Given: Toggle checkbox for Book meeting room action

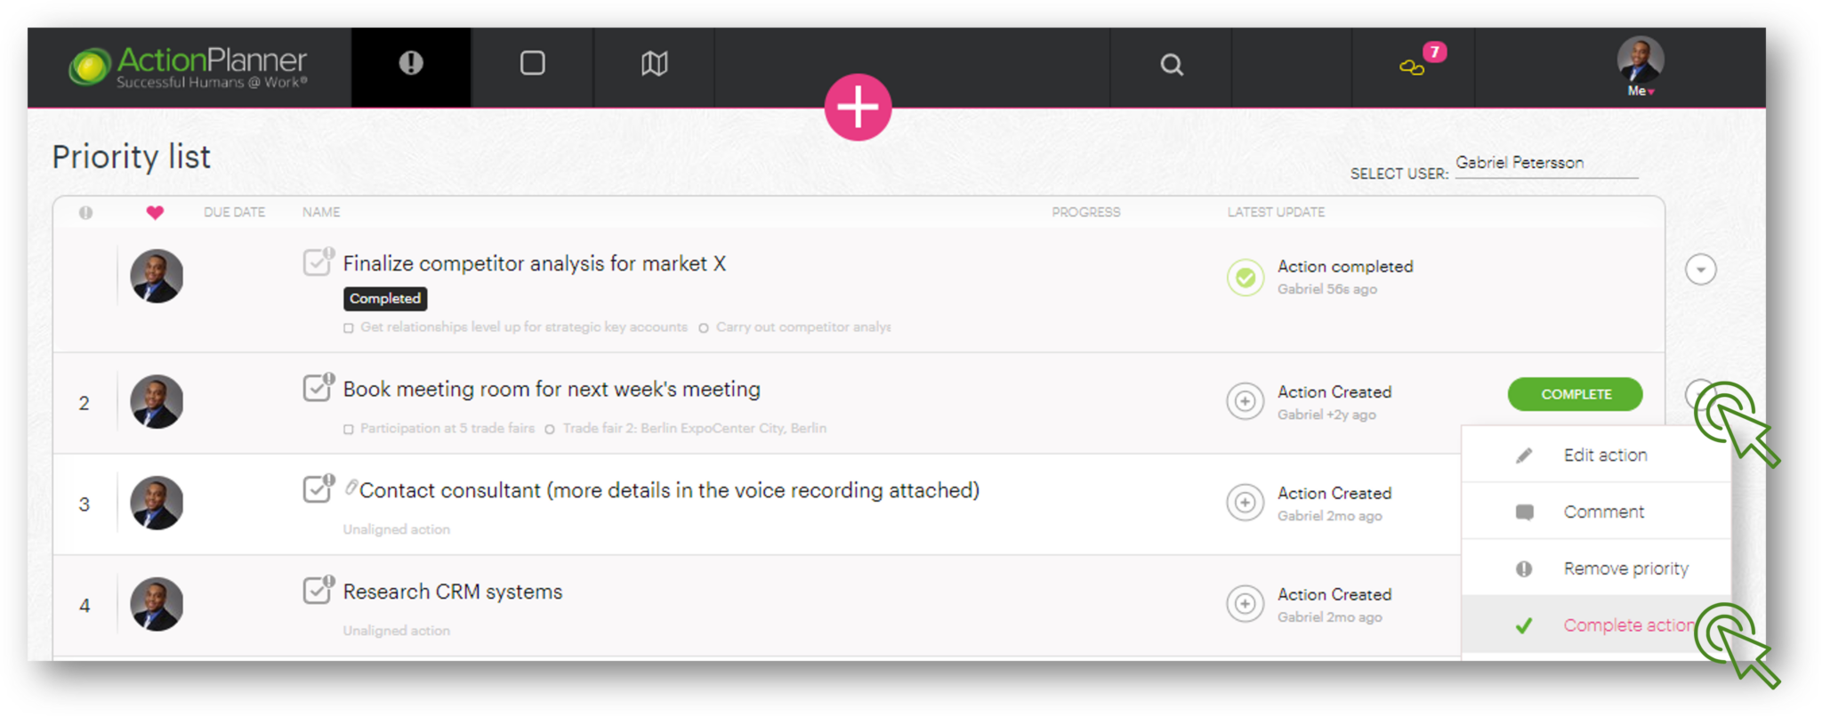Looking at the screenshot, I should [x=318, y=388].
